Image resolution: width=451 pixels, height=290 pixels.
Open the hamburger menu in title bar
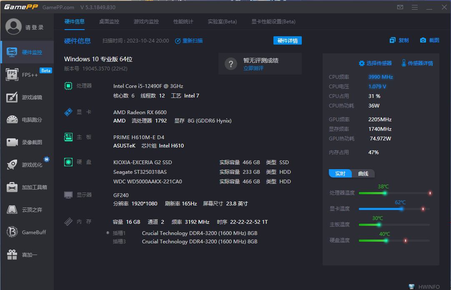pyautogui.click(x=414, y=7)
